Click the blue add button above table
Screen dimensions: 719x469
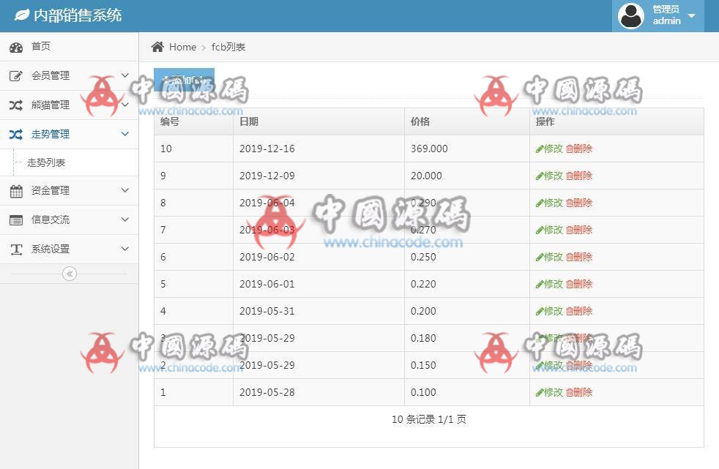coord(184,80)
